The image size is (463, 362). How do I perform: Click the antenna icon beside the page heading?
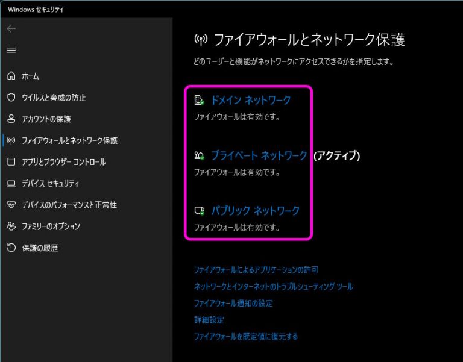[201, 40]
